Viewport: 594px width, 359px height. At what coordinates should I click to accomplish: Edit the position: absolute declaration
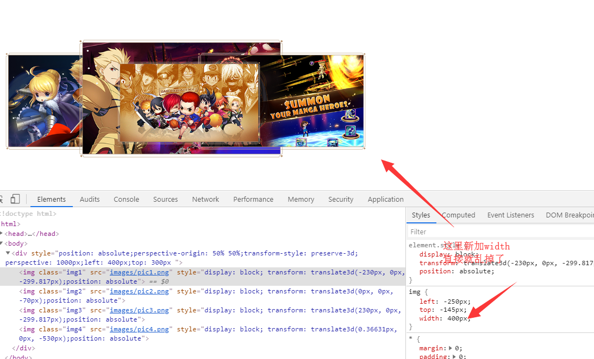coord(457,271)
